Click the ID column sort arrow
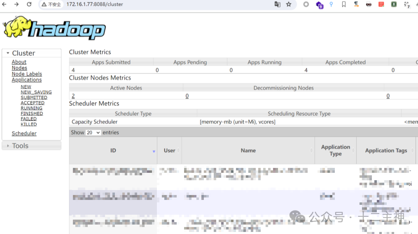Screen dimensions: 418x234 pyautogui.click(x=154, y=151)
